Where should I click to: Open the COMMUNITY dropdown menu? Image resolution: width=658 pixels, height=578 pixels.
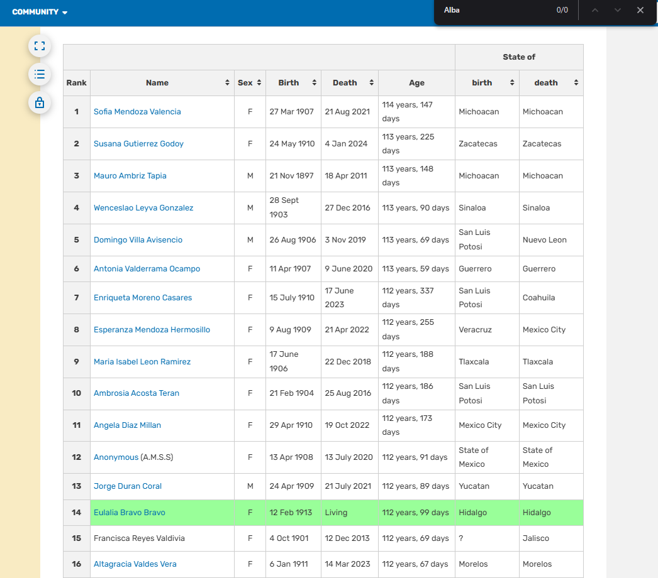(40, 12)
